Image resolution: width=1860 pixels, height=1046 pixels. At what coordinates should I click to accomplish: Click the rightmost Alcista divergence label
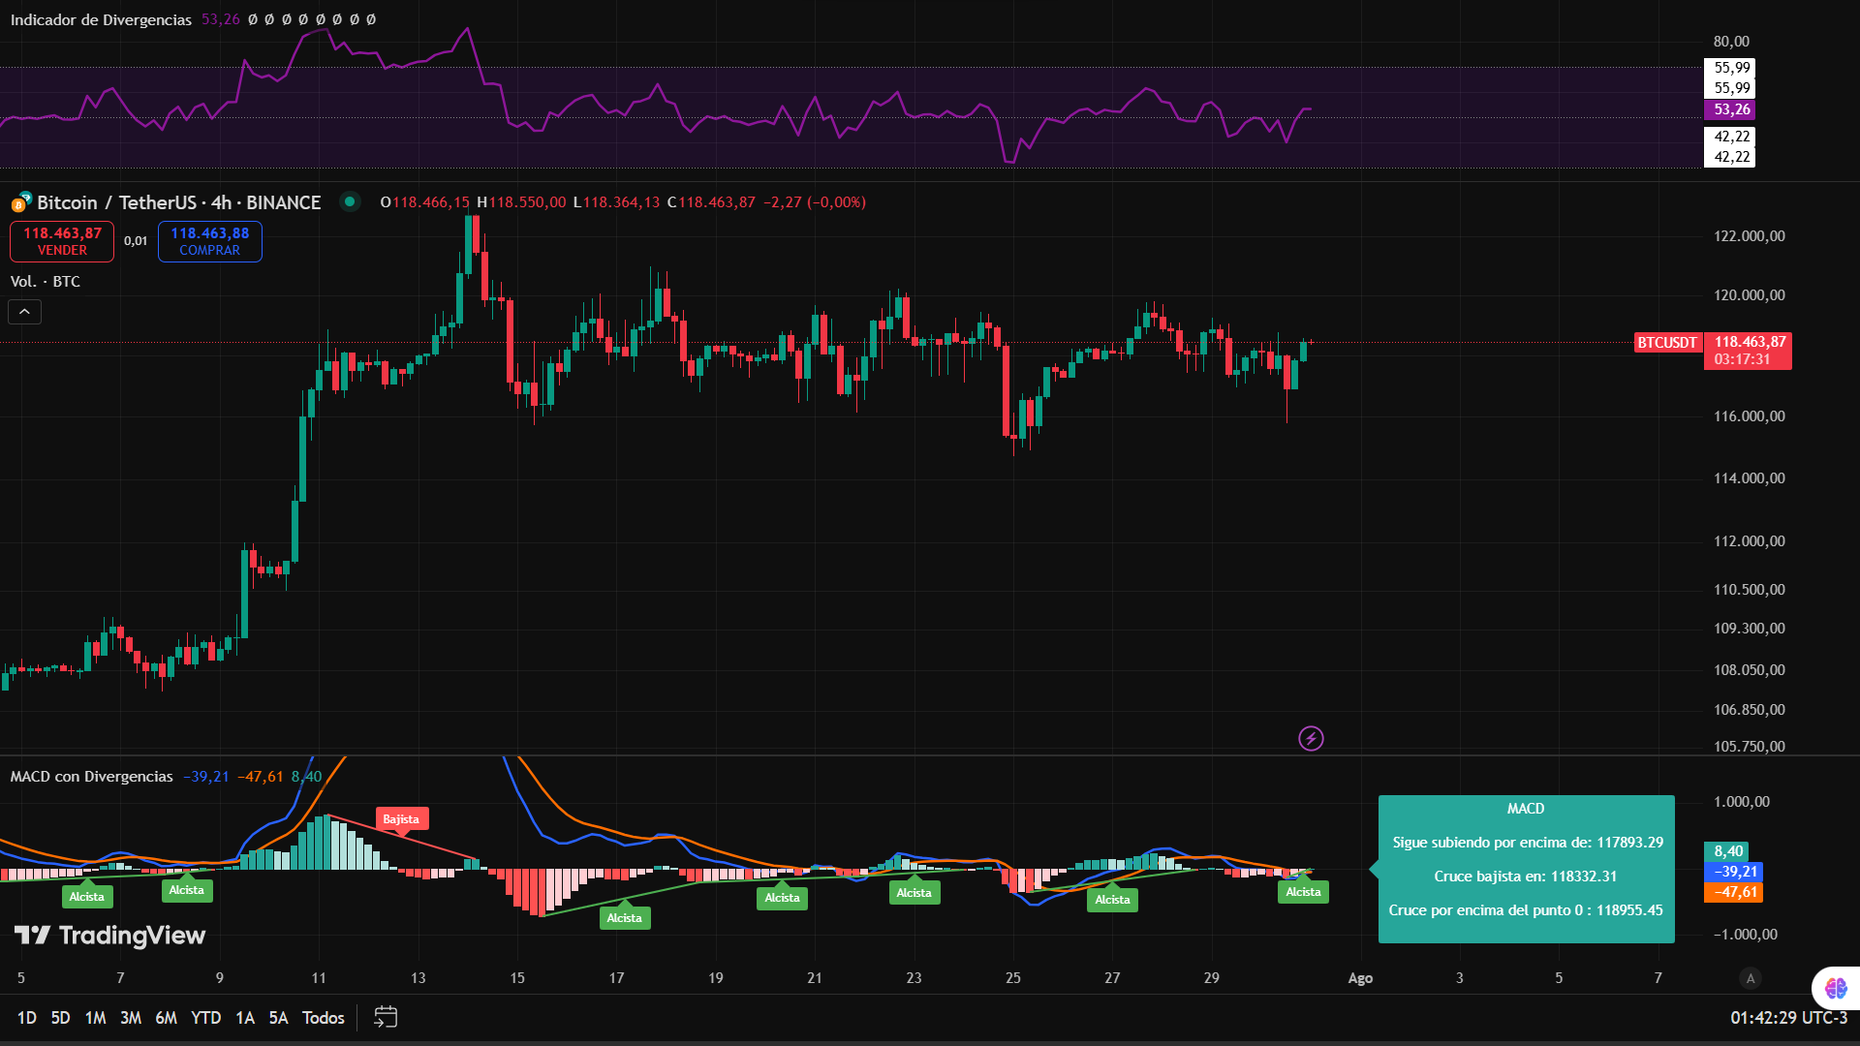pyautogui.click(x=1303, y=892)
